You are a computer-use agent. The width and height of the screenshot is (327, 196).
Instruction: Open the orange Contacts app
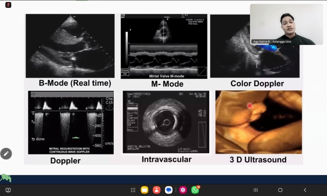coord(157,190)
